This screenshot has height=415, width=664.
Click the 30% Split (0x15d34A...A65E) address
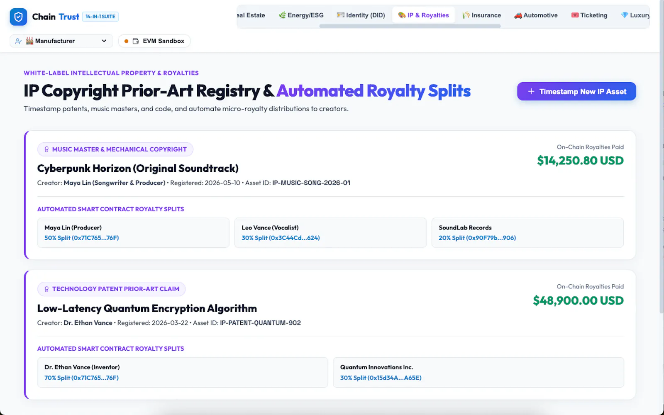381,378
